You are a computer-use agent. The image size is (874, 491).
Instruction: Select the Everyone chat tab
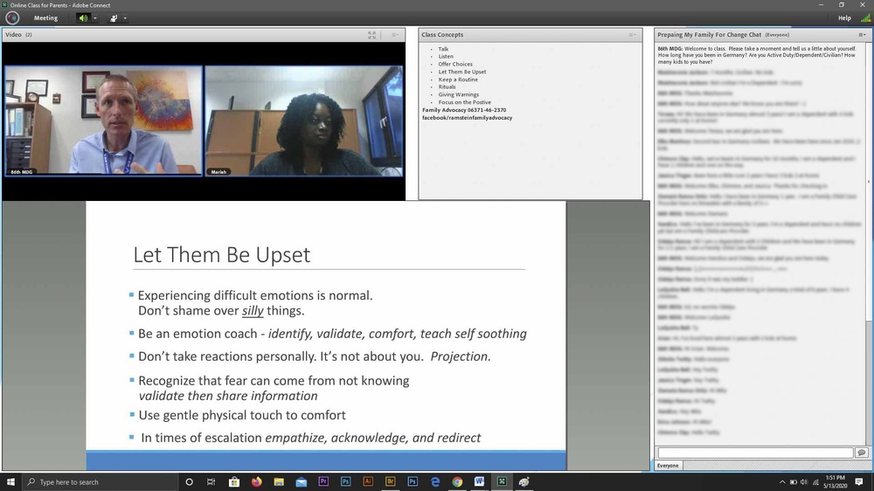[668, 466]
